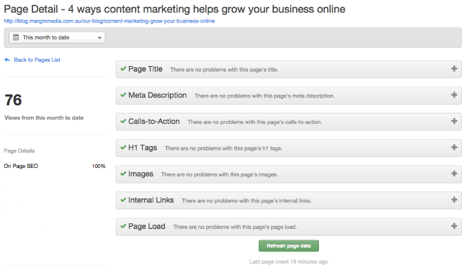Expand H1 Tags section via plus
The width and height of the screenshot is (469, 272).
pyautogui.click(x=454, y=147)
